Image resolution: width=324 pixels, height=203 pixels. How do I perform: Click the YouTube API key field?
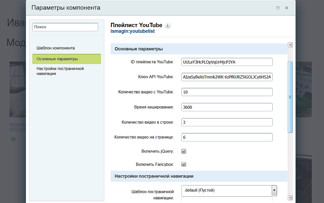point(227,77)
